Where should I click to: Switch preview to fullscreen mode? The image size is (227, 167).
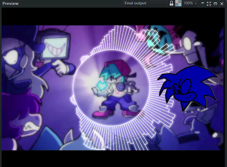pos(209,4)
